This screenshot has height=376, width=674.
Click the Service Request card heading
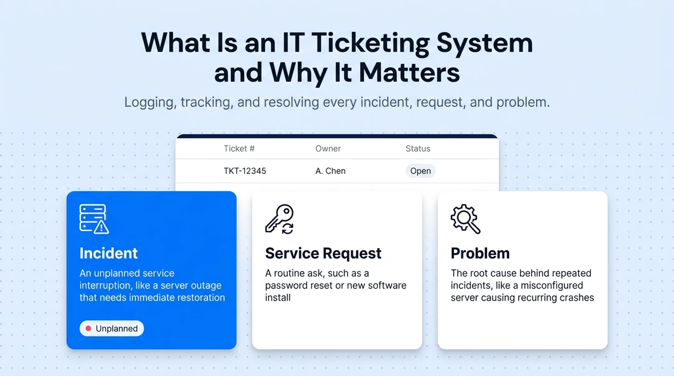click(x=323, y=253)
